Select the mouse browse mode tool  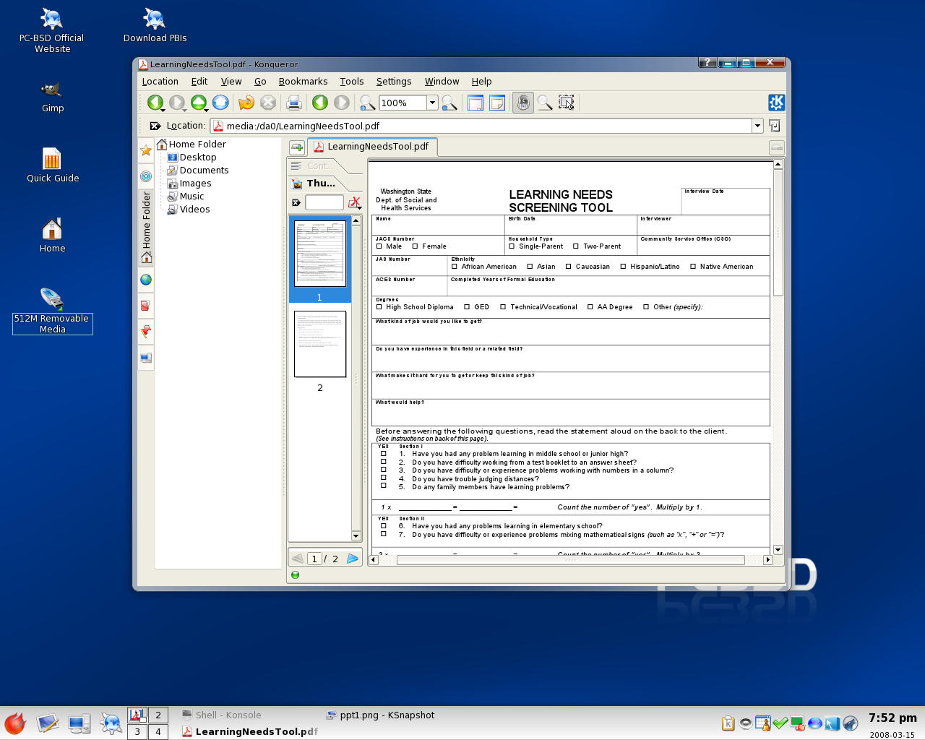click(523, 103)
